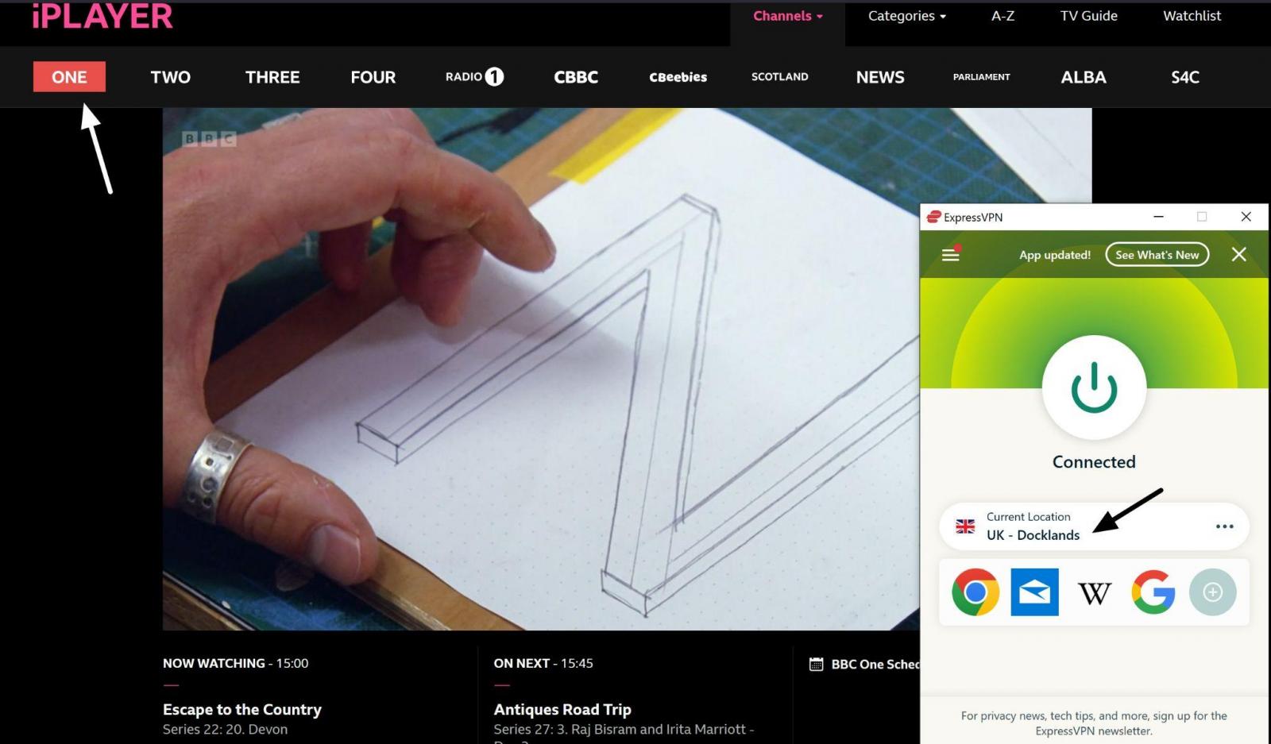Image resolution: width=1271 pixels, height=744 pixels.
Task: Launch the Mail shortcut in ExpressVPN
Action: pyautogui.click(x=1034, y=592)
